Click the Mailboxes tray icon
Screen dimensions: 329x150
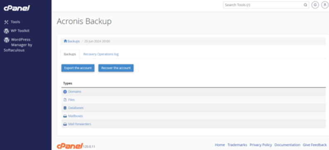[65, 116]
